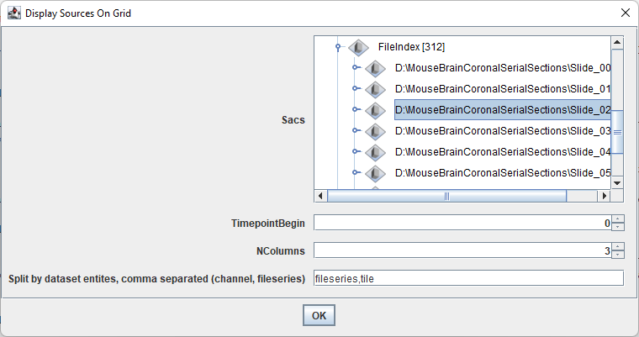This screenshot has height=337, width=639.
Task: Click the source icon for Slide_04 entry
Action: click(375, 152)
